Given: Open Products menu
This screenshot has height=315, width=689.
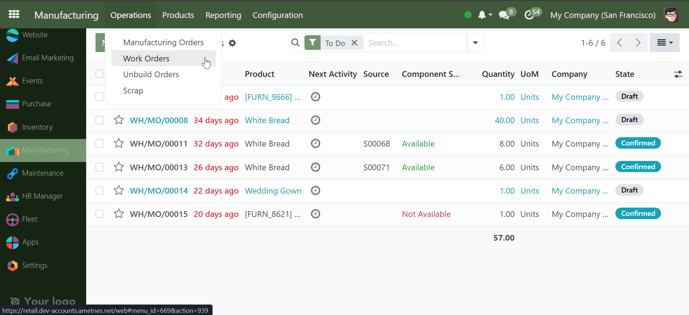Looking at the screenshot, I should pos(178,15).
